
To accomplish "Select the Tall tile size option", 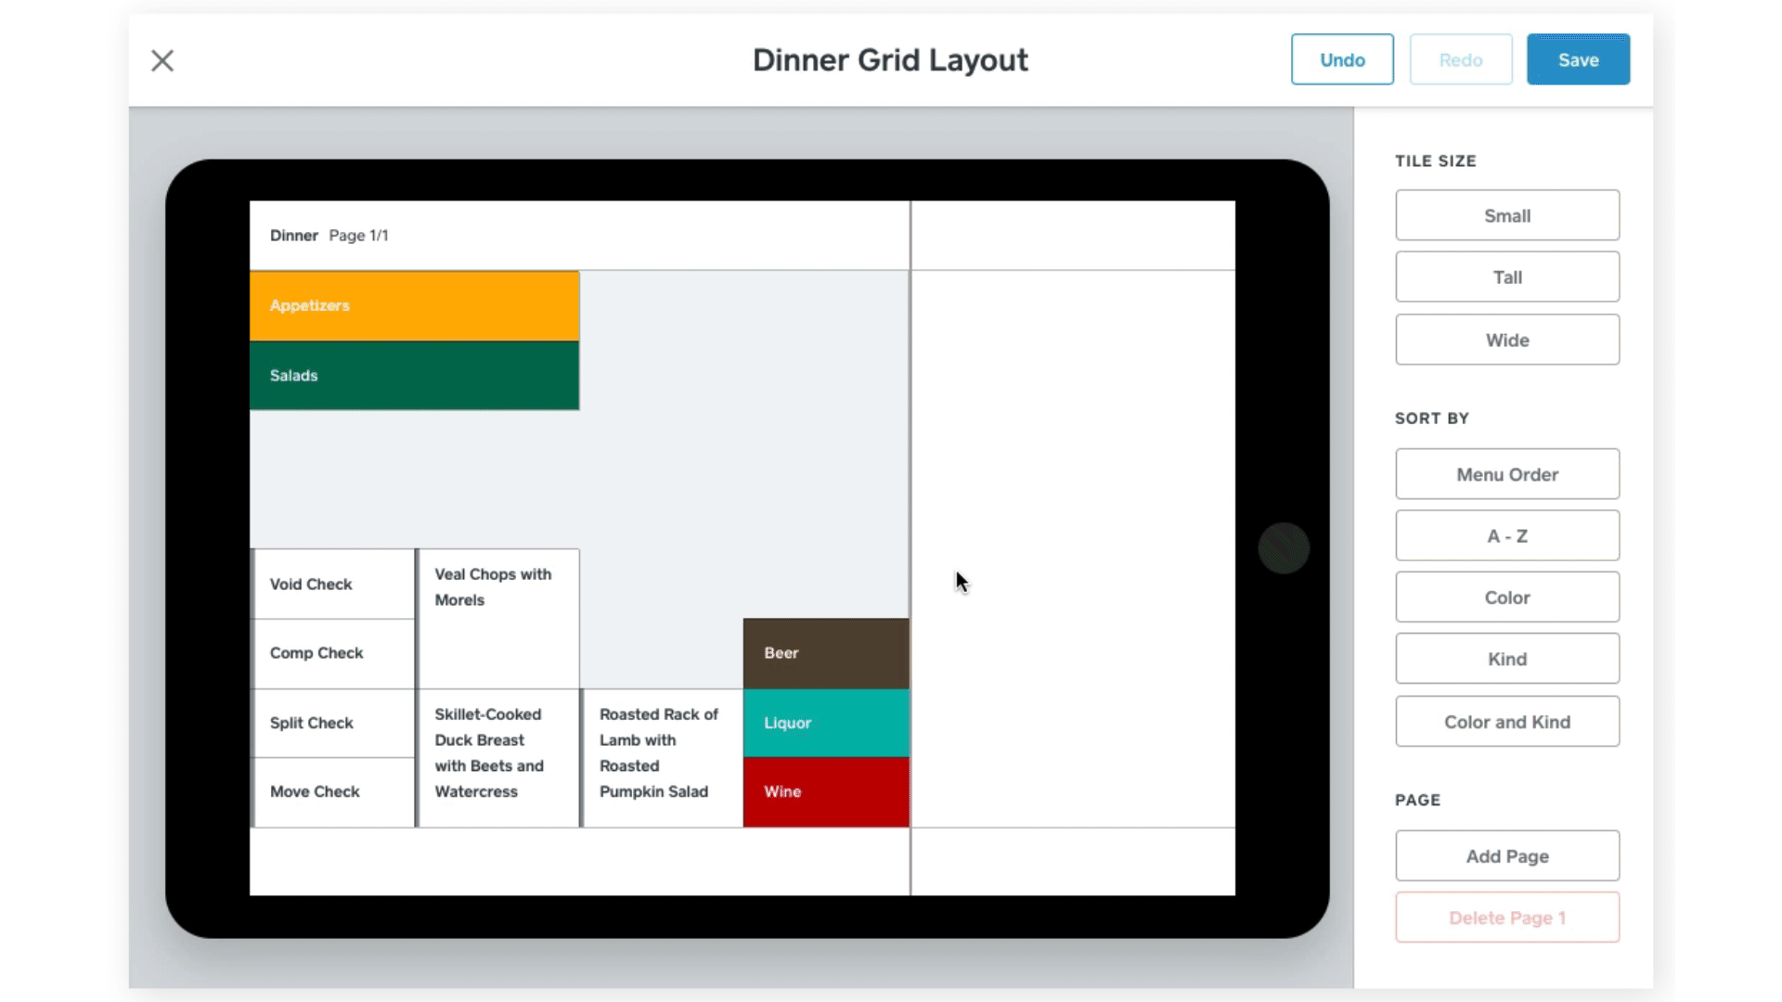I will pos(1508,276).
